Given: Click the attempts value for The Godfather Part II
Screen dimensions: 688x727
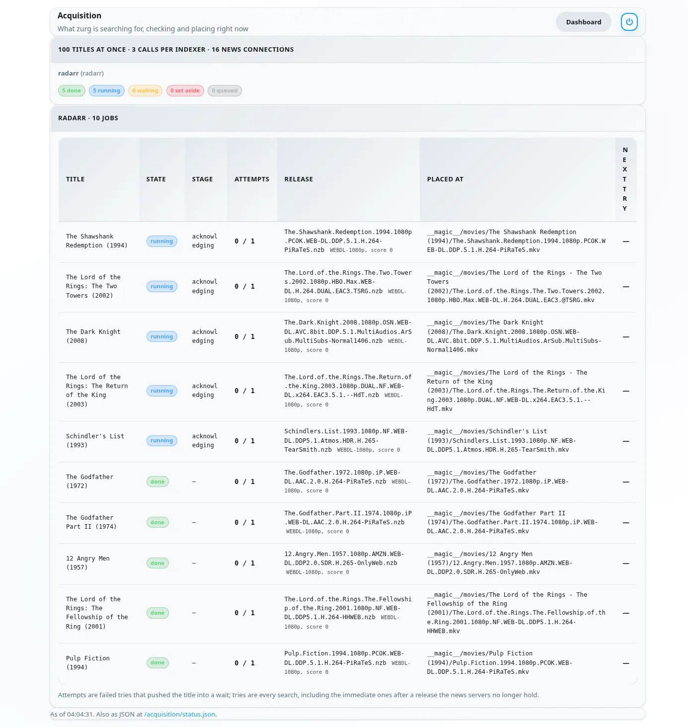Looking at the screenshot, I should pyautogui.click(x=244, y=522).
